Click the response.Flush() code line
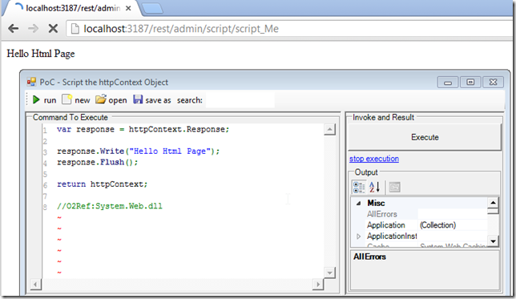516x299 pixels. pyautogui.click(x=98, y=163)
